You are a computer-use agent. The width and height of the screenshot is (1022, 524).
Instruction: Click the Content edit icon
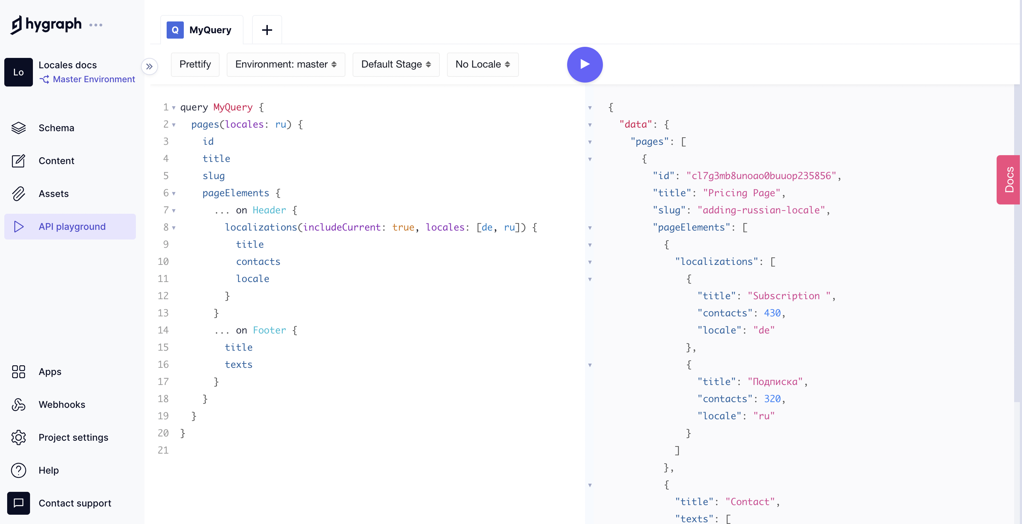[x=18, y=160]
